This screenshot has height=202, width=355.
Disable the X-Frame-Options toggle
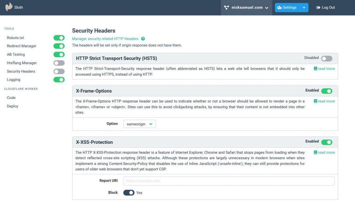click(x=327, y=91)
